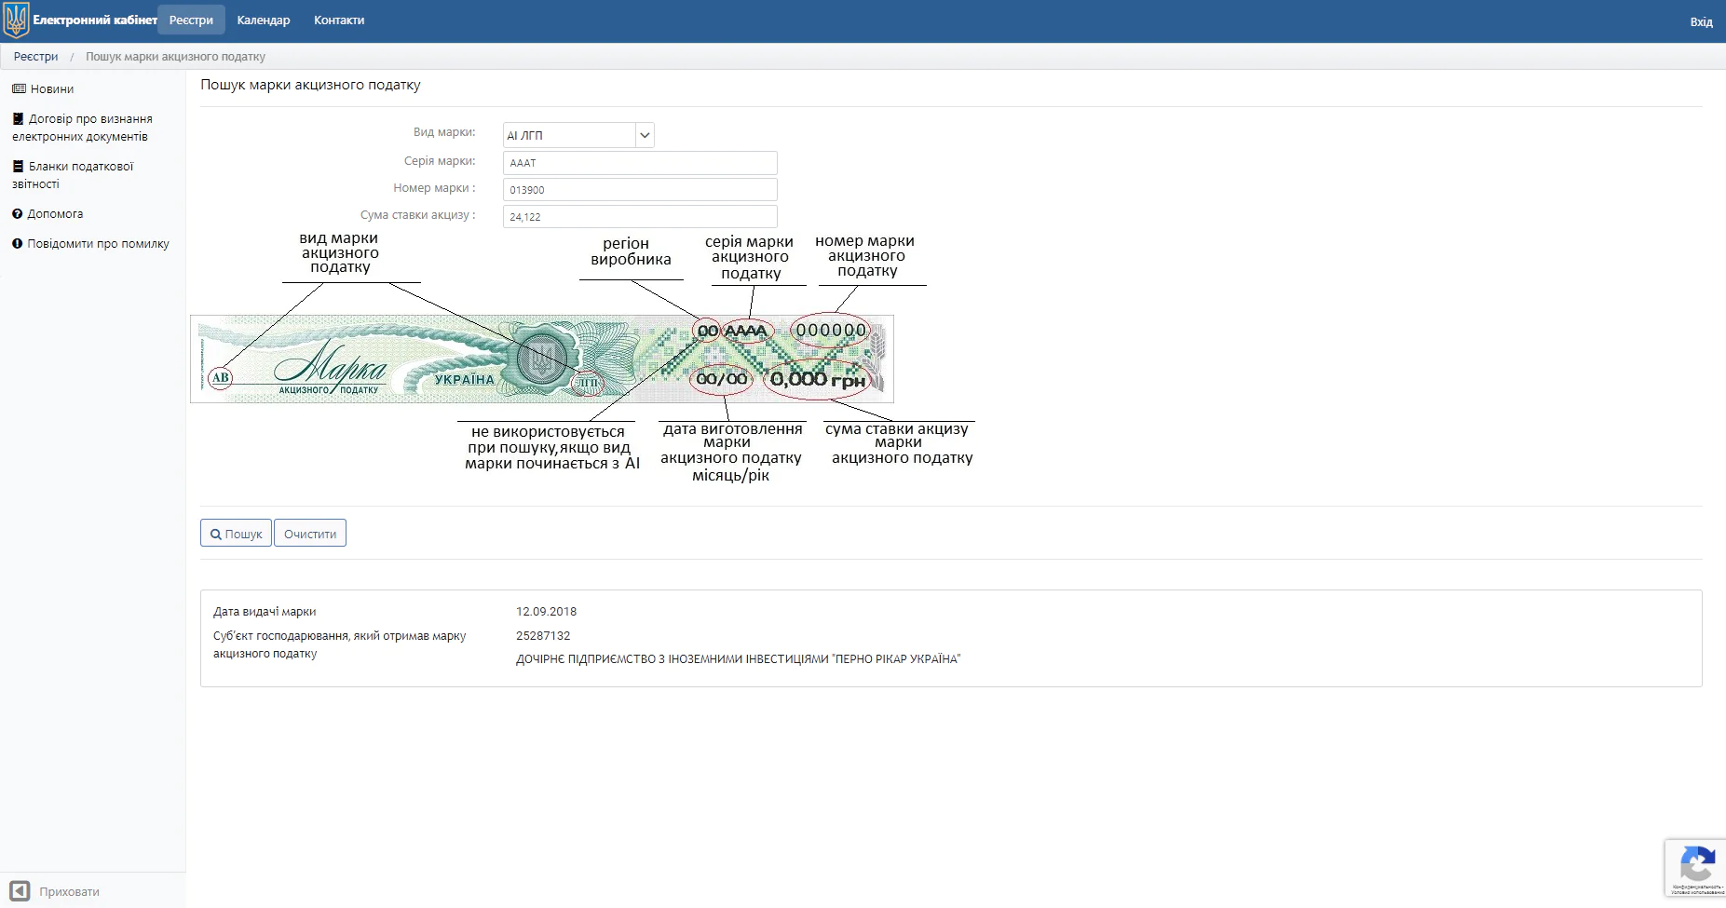1726x908 pixels.
Task: Open the Новини news section icon
Action: [x=17, y=88]
